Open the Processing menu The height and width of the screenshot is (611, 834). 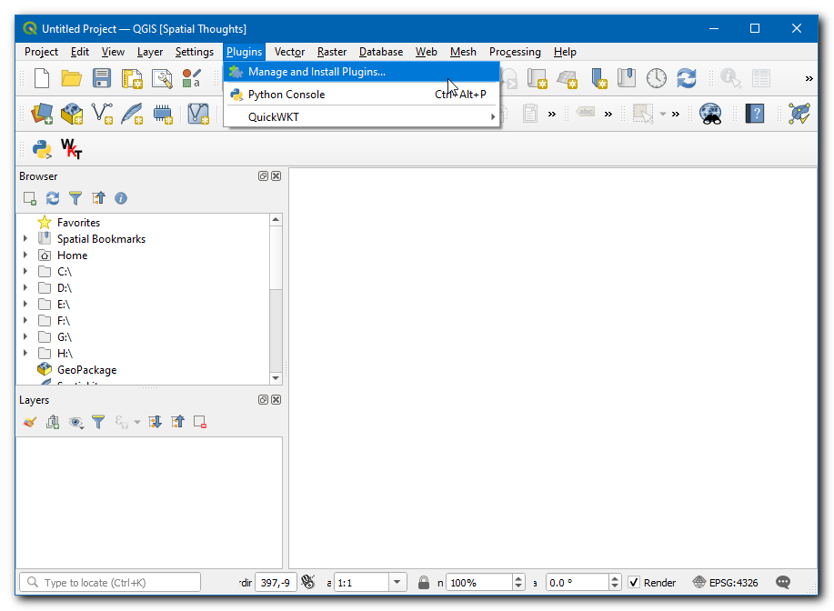click(x=515, y=52)
